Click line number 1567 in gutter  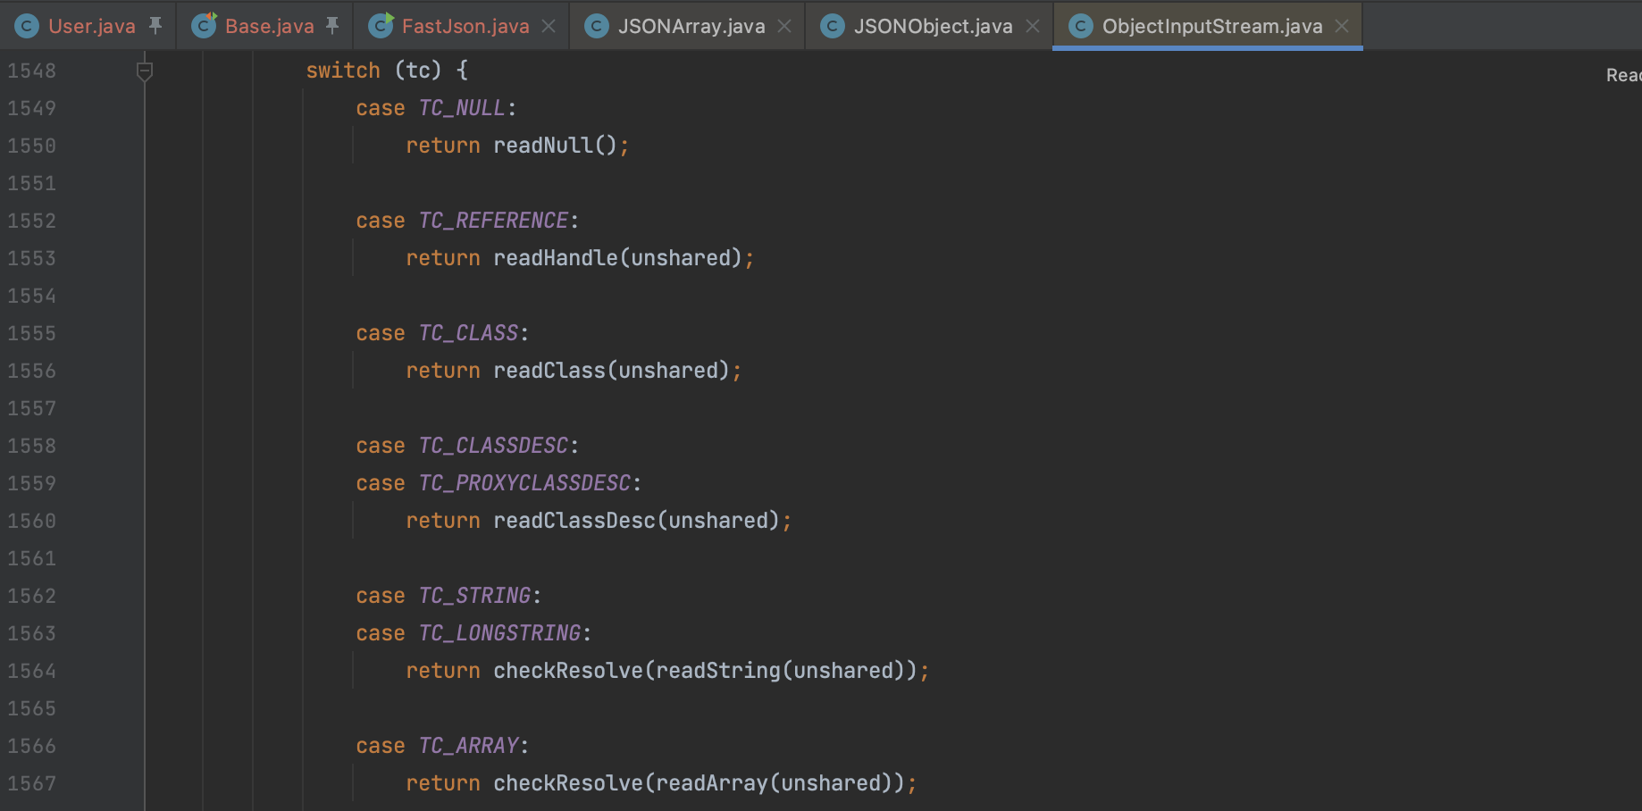[x=32, y=783]
